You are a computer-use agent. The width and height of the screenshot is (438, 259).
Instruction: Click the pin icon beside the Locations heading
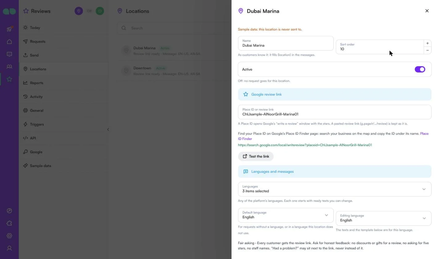(x=120, y=11)
